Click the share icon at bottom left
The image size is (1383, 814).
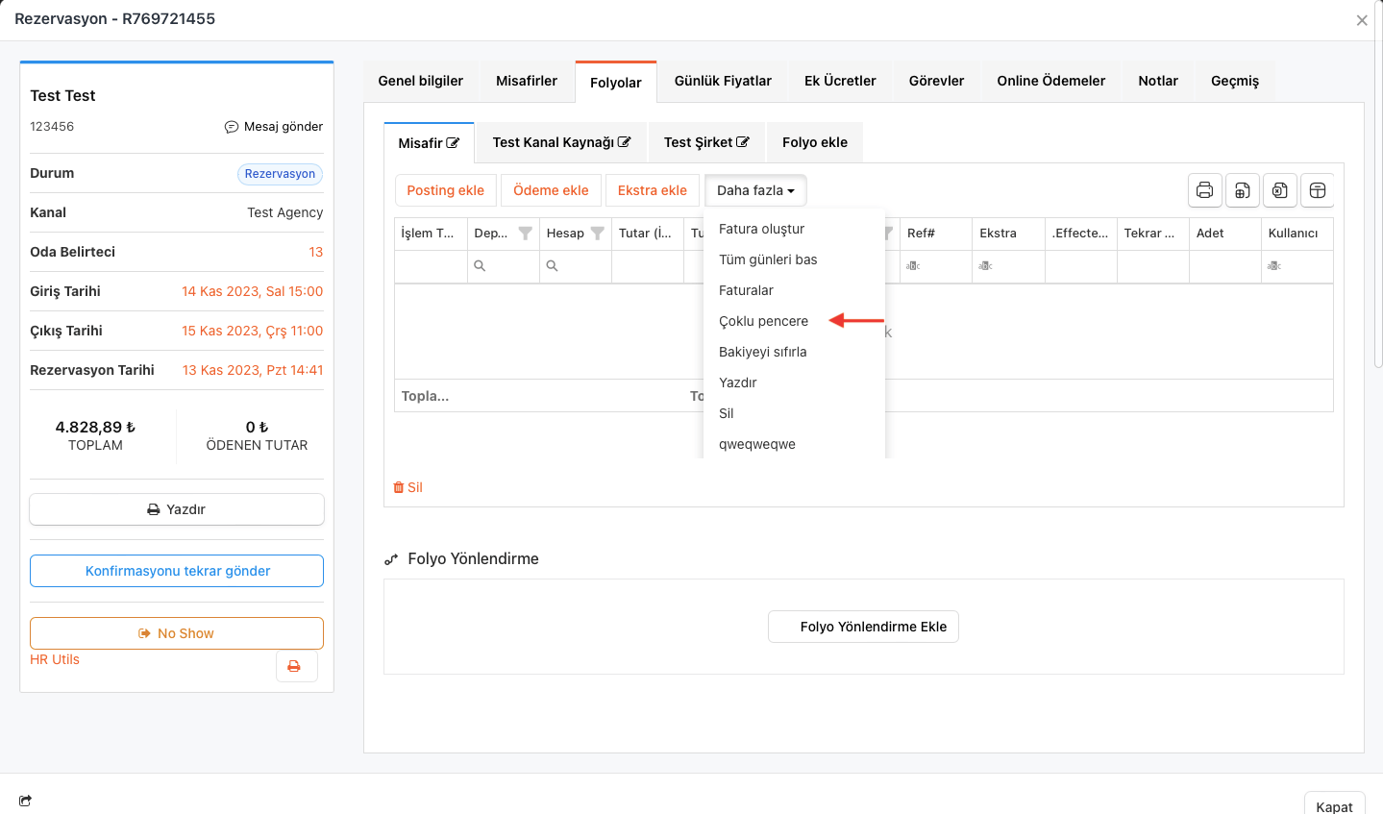tap(25, 801)
